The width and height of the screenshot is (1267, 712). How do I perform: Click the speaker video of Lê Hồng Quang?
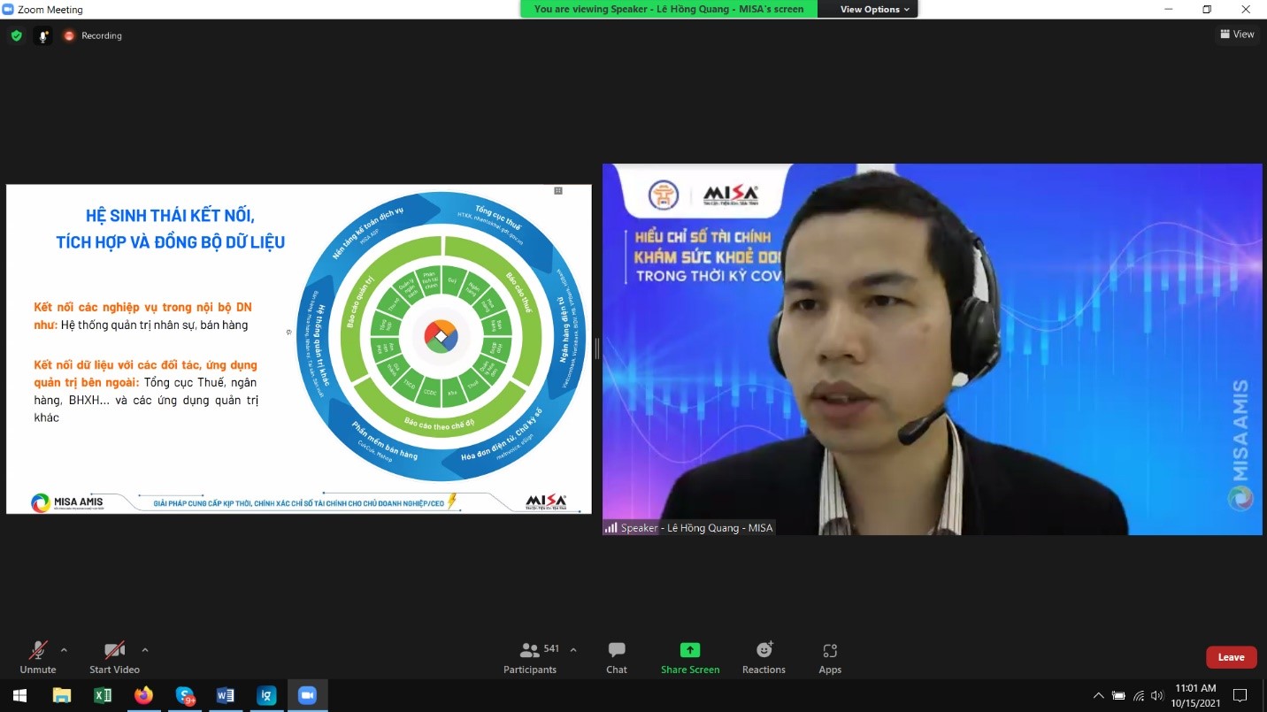932,349
